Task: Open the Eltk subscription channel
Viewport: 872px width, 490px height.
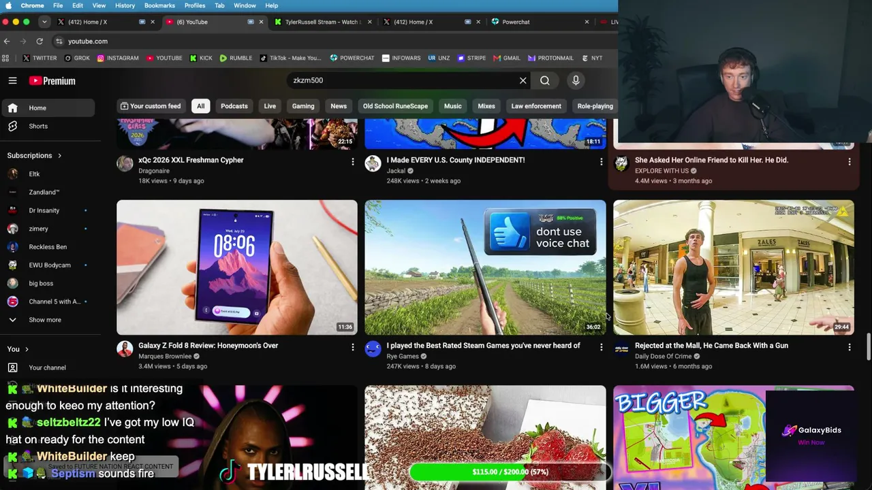Action: (47, 174)
